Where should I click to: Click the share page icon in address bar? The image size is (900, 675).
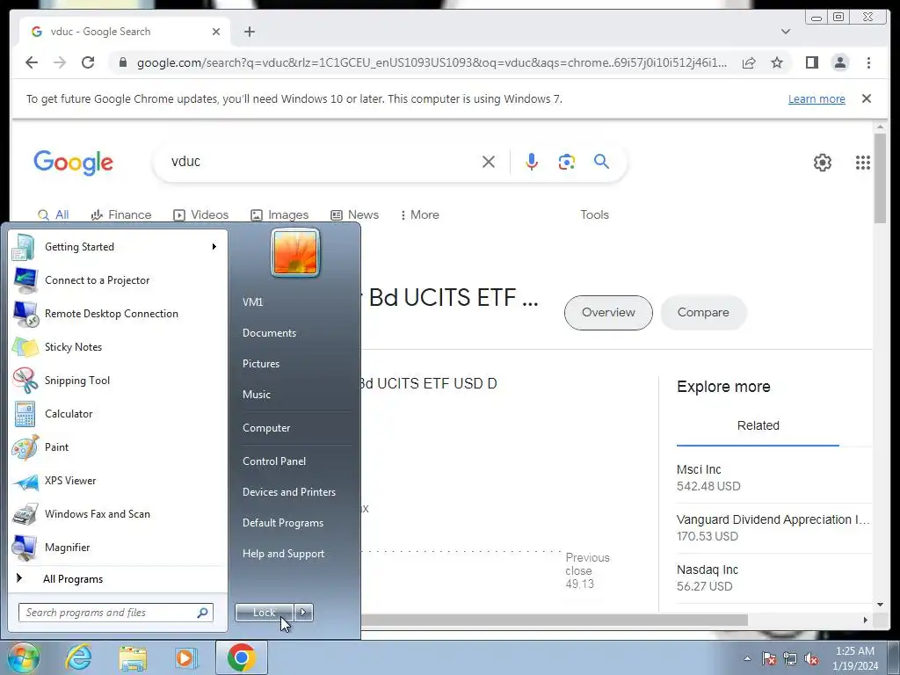pyautogui.click(x=749, y=62)
